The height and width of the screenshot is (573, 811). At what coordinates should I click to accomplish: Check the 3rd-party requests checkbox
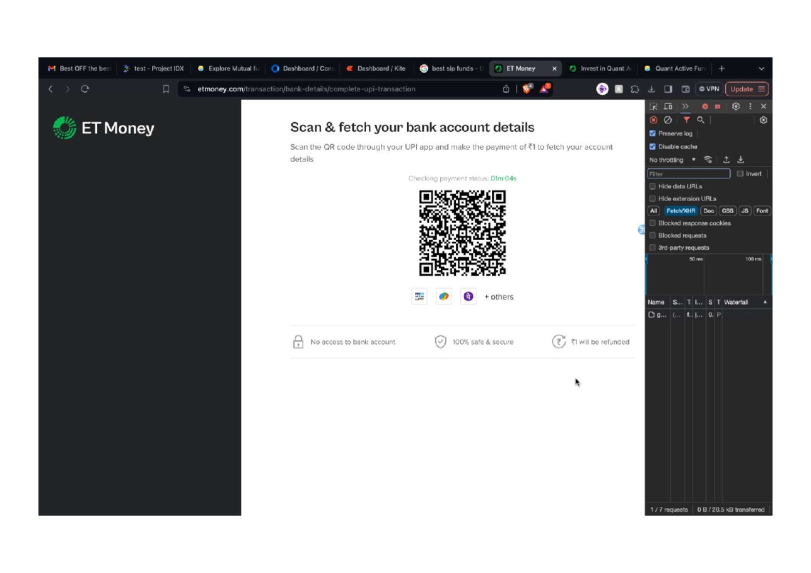(x=653, y=248)
